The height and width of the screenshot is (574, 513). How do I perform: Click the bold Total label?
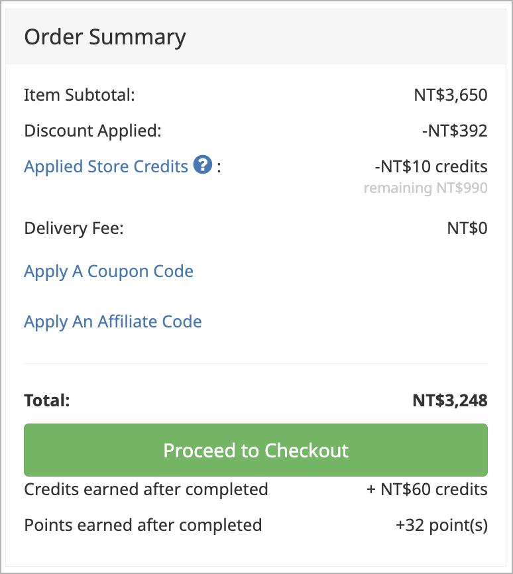[47, 400]
